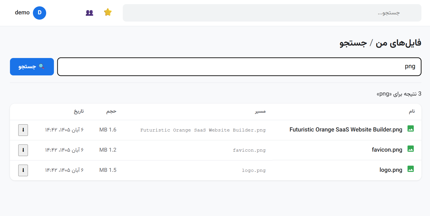Viewport: 430px width, 216px height.
Task: Click the نام column header
Action: click(x=412, y=111)
